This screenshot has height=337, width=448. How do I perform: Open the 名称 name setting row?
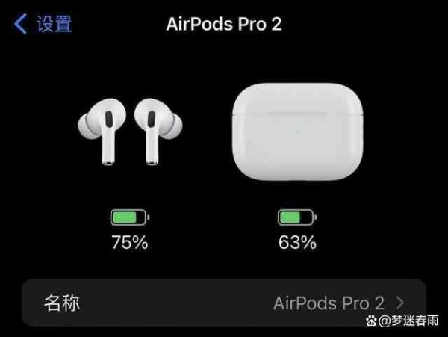(x=224, y=303)
